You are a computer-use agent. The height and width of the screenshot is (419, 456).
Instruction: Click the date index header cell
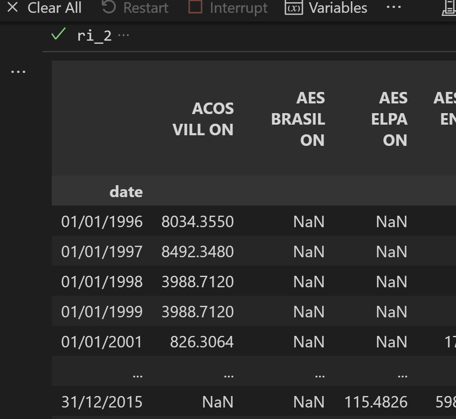point(126,191)
